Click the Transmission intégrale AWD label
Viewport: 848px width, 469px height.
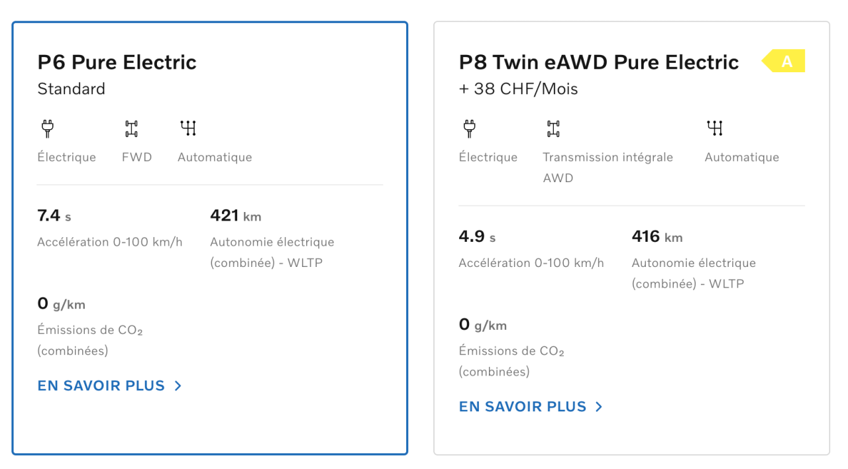[x=608, y=168]
